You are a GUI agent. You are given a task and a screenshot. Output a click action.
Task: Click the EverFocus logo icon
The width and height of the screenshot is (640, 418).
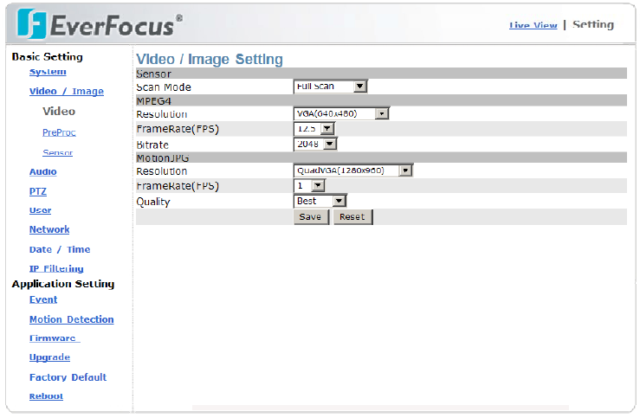(33, 23)
